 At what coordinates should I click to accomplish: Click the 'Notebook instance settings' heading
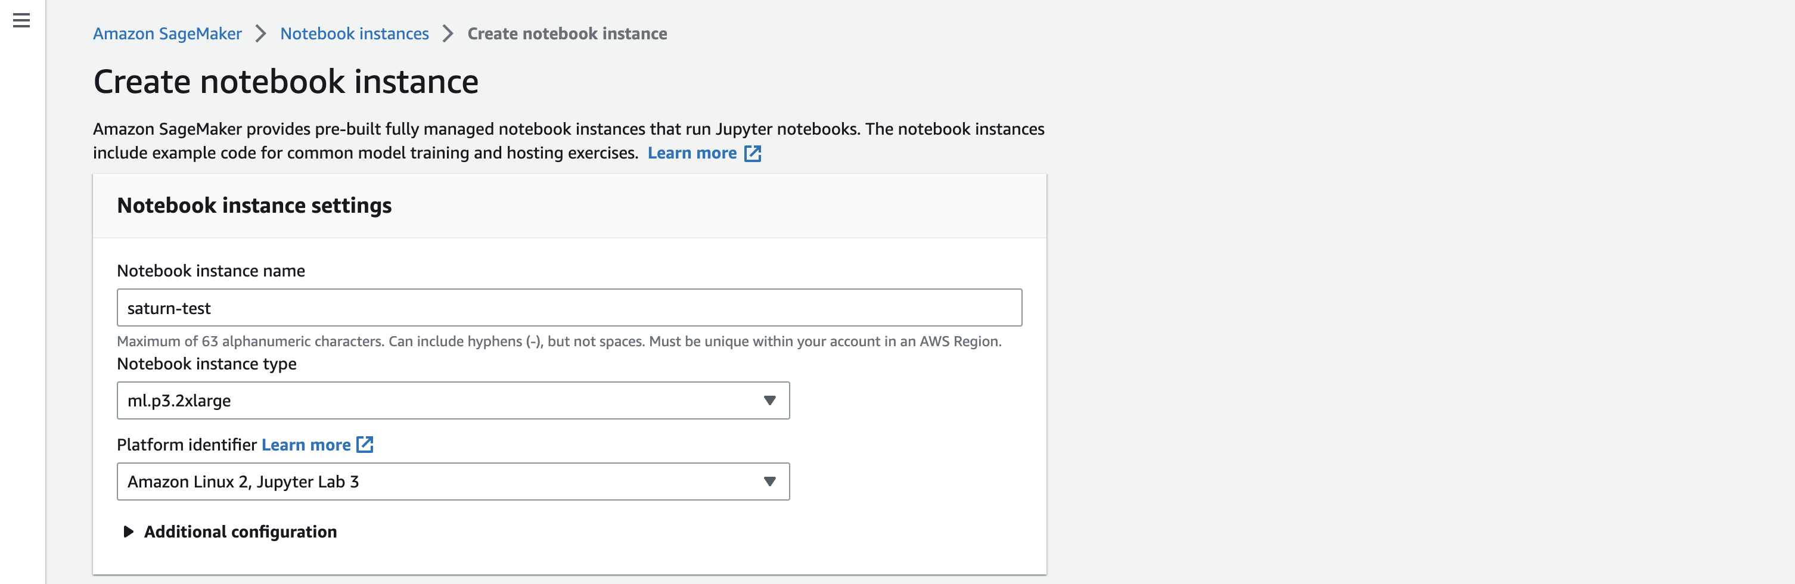[x=254, y=206]
